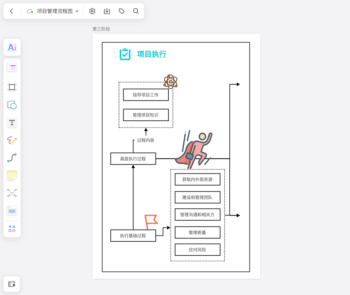Open the 项目管理流程图 title dropdown
The width and height of the screenshot is (350, 295).
coord(58,11)
